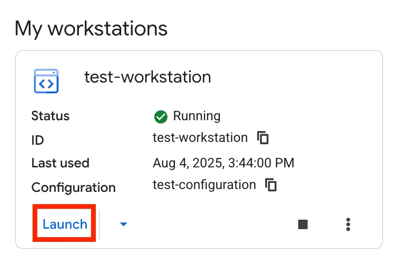Click the blue code workstation icon

click(46, 81)
